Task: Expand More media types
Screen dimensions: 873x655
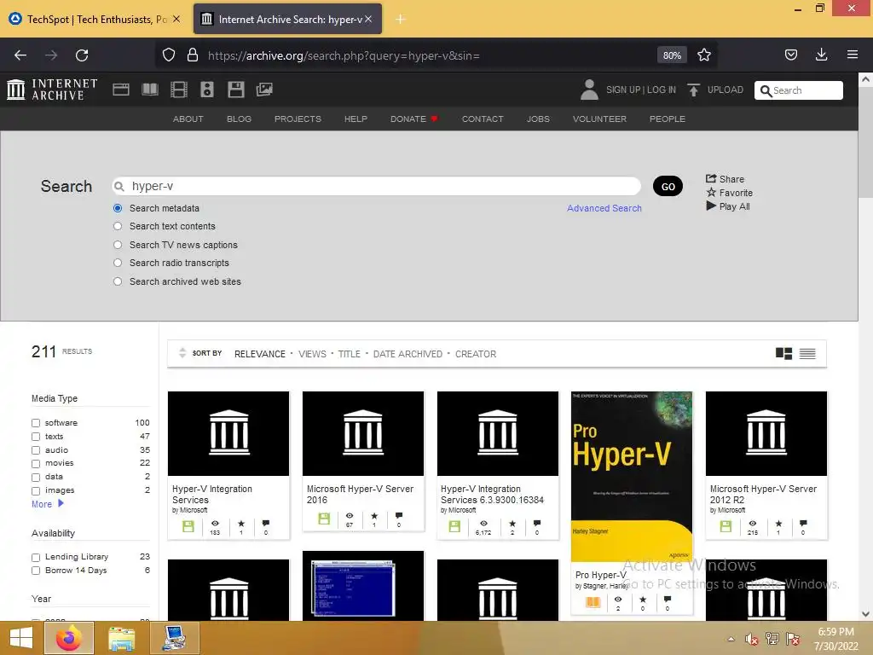Action: (x=48, y=504)
